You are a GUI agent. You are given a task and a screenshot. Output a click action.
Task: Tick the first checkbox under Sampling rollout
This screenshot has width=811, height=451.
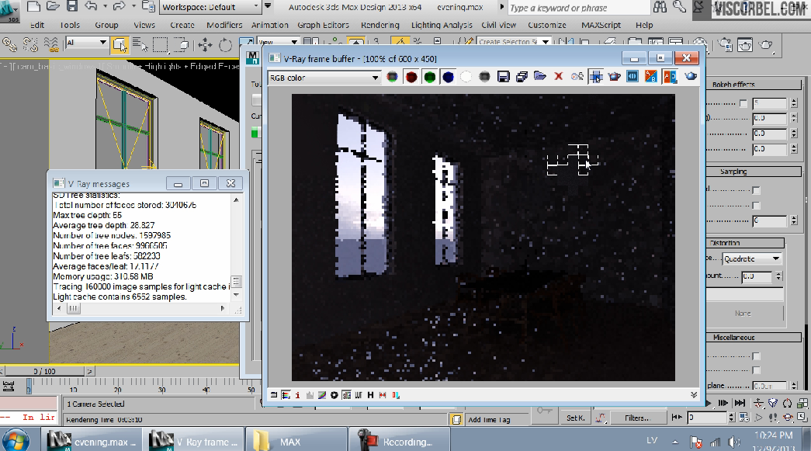756,190
